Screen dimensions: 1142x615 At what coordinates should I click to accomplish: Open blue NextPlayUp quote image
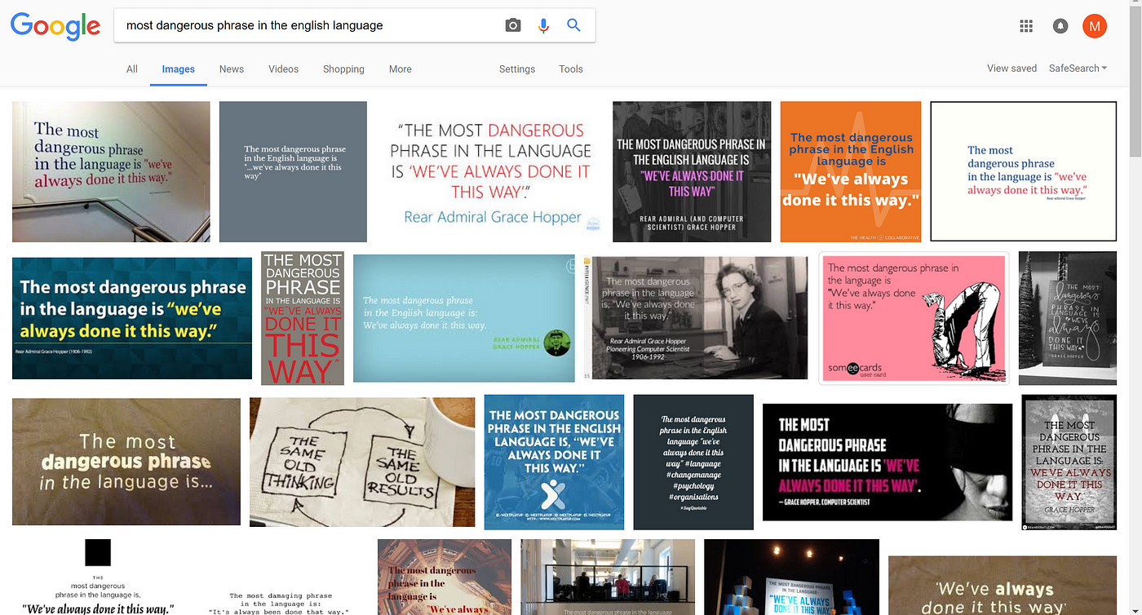[x=554, y=462]
